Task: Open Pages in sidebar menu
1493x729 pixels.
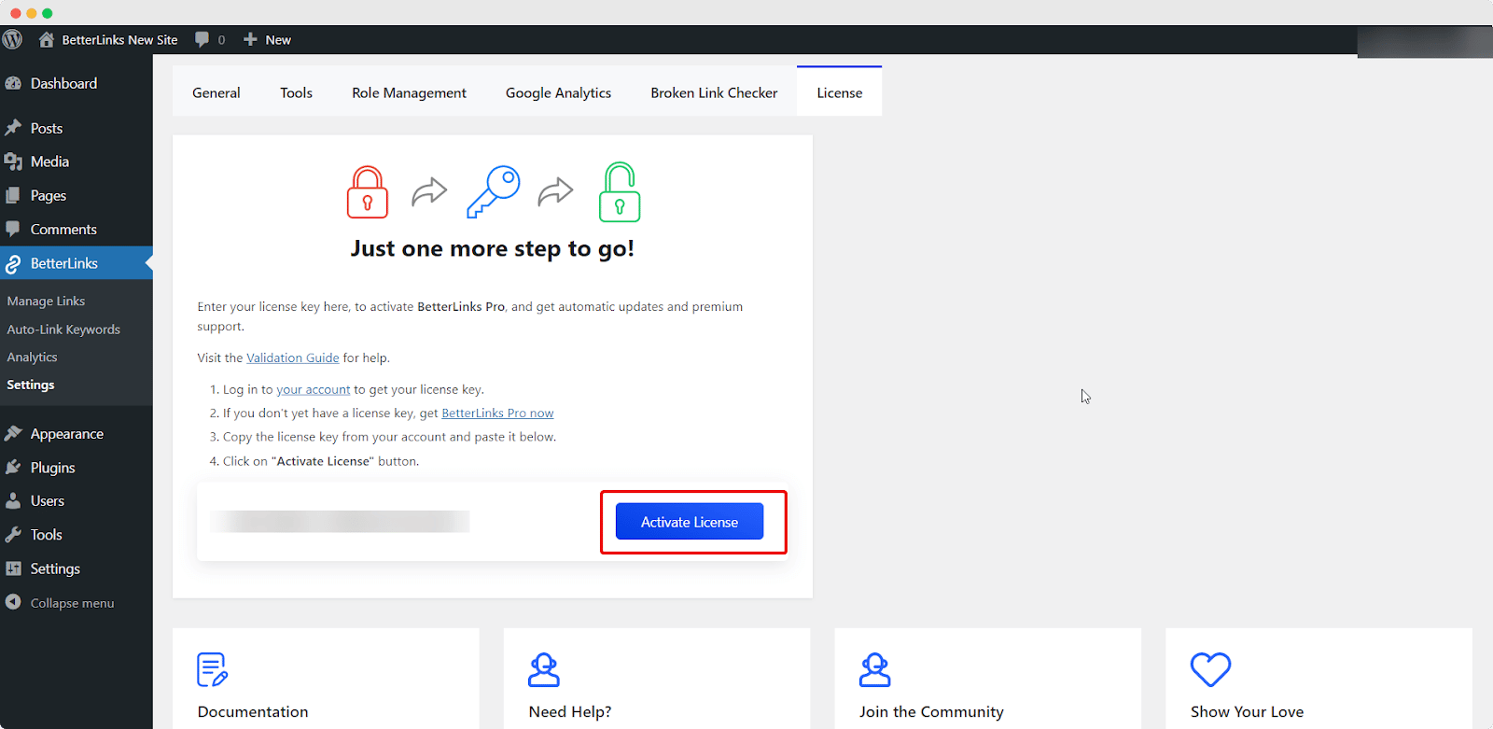Action: click(49, 195)
